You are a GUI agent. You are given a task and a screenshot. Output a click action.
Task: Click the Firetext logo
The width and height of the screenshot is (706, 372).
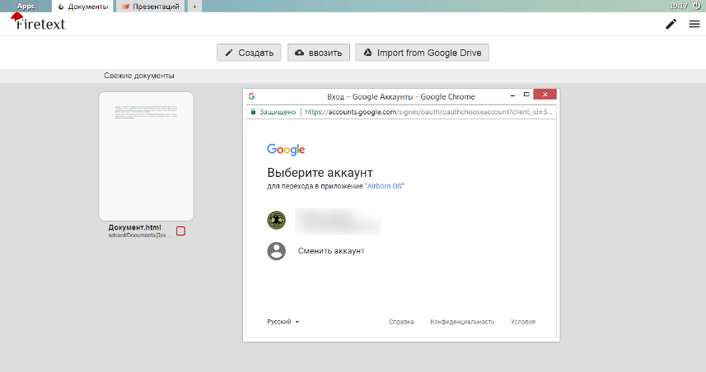pyautogui.click(x=38, y=22)
